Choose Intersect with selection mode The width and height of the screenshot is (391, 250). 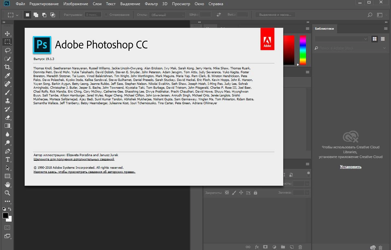pyautogui.click(x=52, y=15)
